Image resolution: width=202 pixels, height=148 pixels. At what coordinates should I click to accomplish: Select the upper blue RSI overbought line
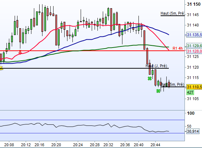click(92, 120)
